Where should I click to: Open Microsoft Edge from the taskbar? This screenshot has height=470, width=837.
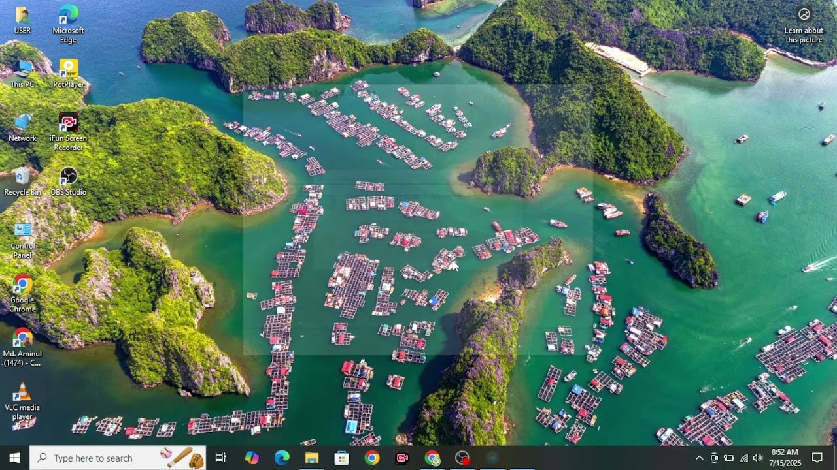282,458
